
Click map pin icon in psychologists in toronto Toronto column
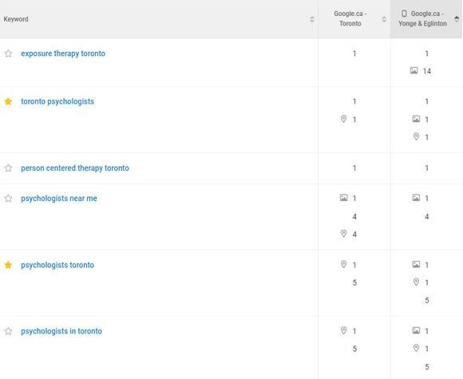pyautogui.click(x=343, y=330)
